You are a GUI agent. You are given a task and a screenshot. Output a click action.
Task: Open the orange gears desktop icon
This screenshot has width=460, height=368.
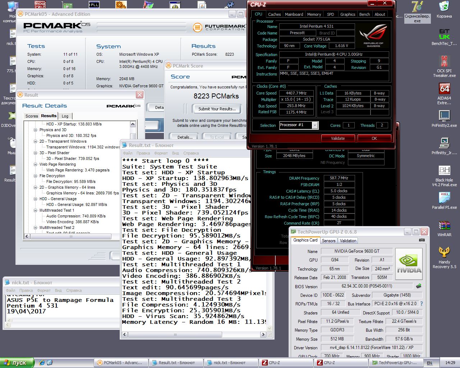click(121, 4)
